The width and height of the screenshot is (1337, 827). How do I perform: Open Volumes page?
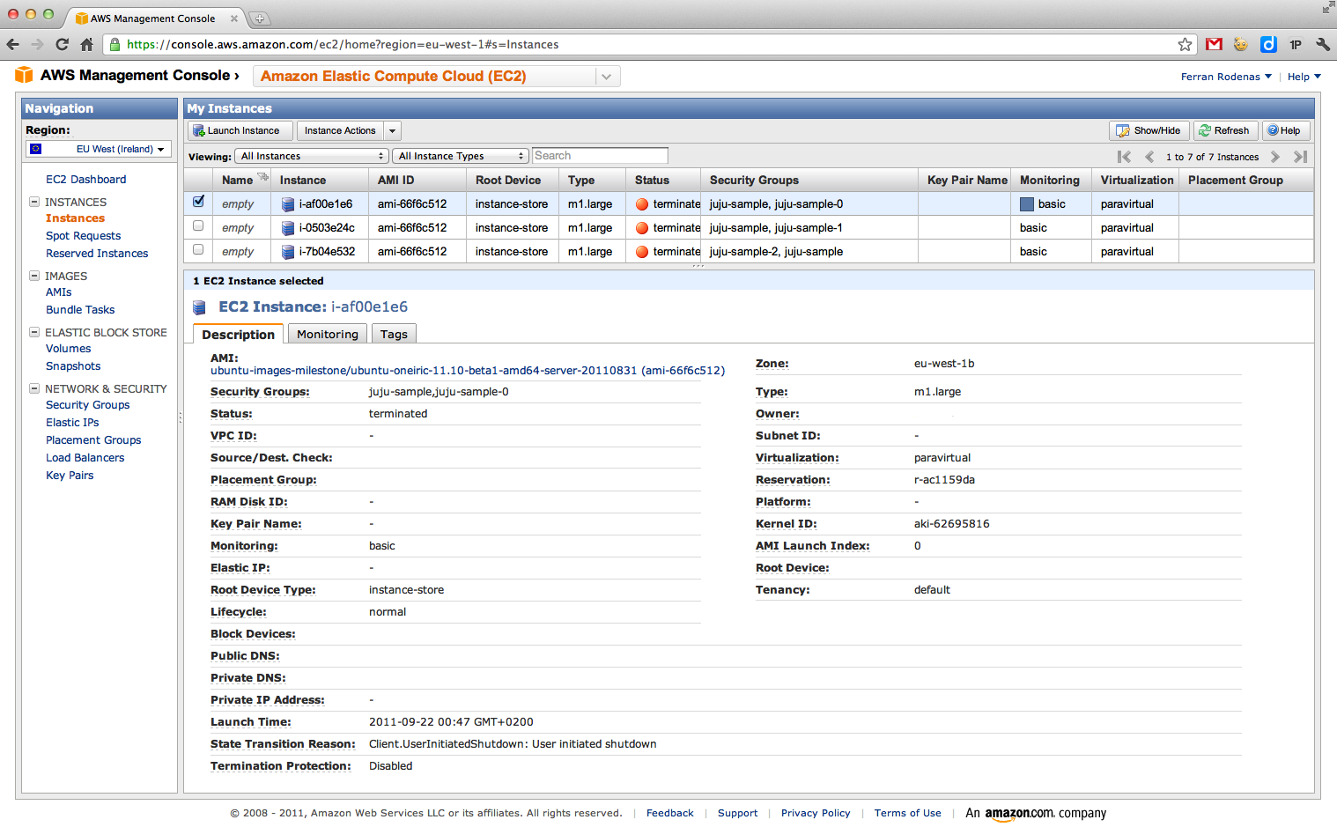coord(68,348)
